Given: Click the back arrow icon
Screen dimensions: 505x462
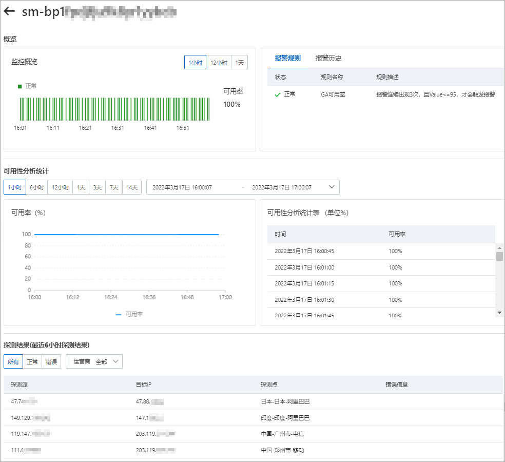Looking at the screenshot, I should (x=9, y=12).
